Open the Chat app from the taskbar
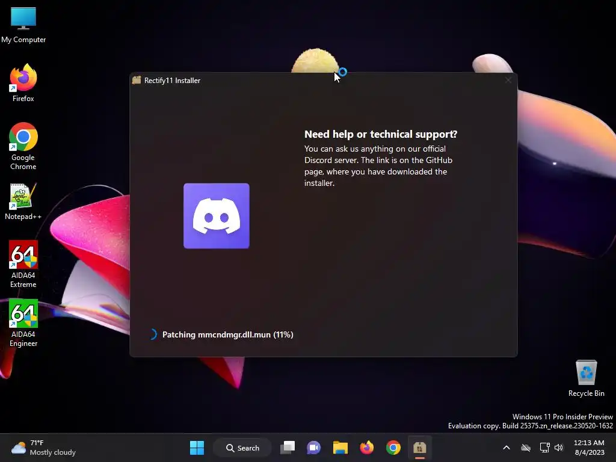 tap(313, 448)
